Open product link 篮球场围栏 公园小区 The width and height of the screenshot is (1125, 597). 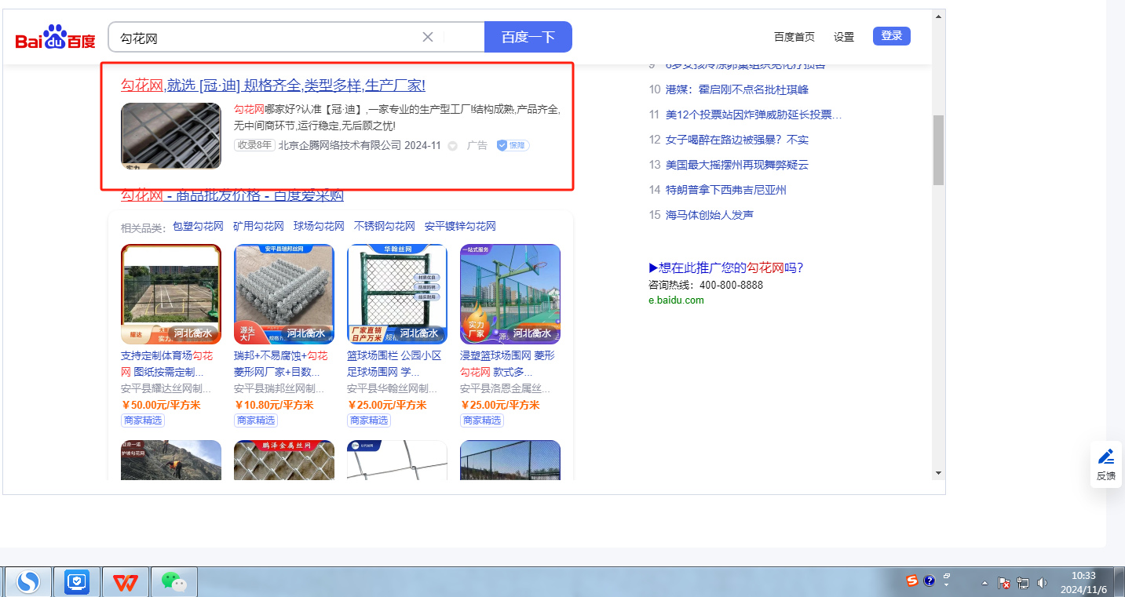(x=394, y=363)
